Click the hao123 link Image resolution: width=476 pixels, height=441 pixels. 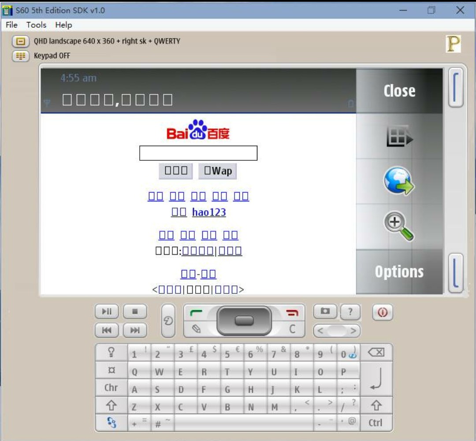[209, 212]
